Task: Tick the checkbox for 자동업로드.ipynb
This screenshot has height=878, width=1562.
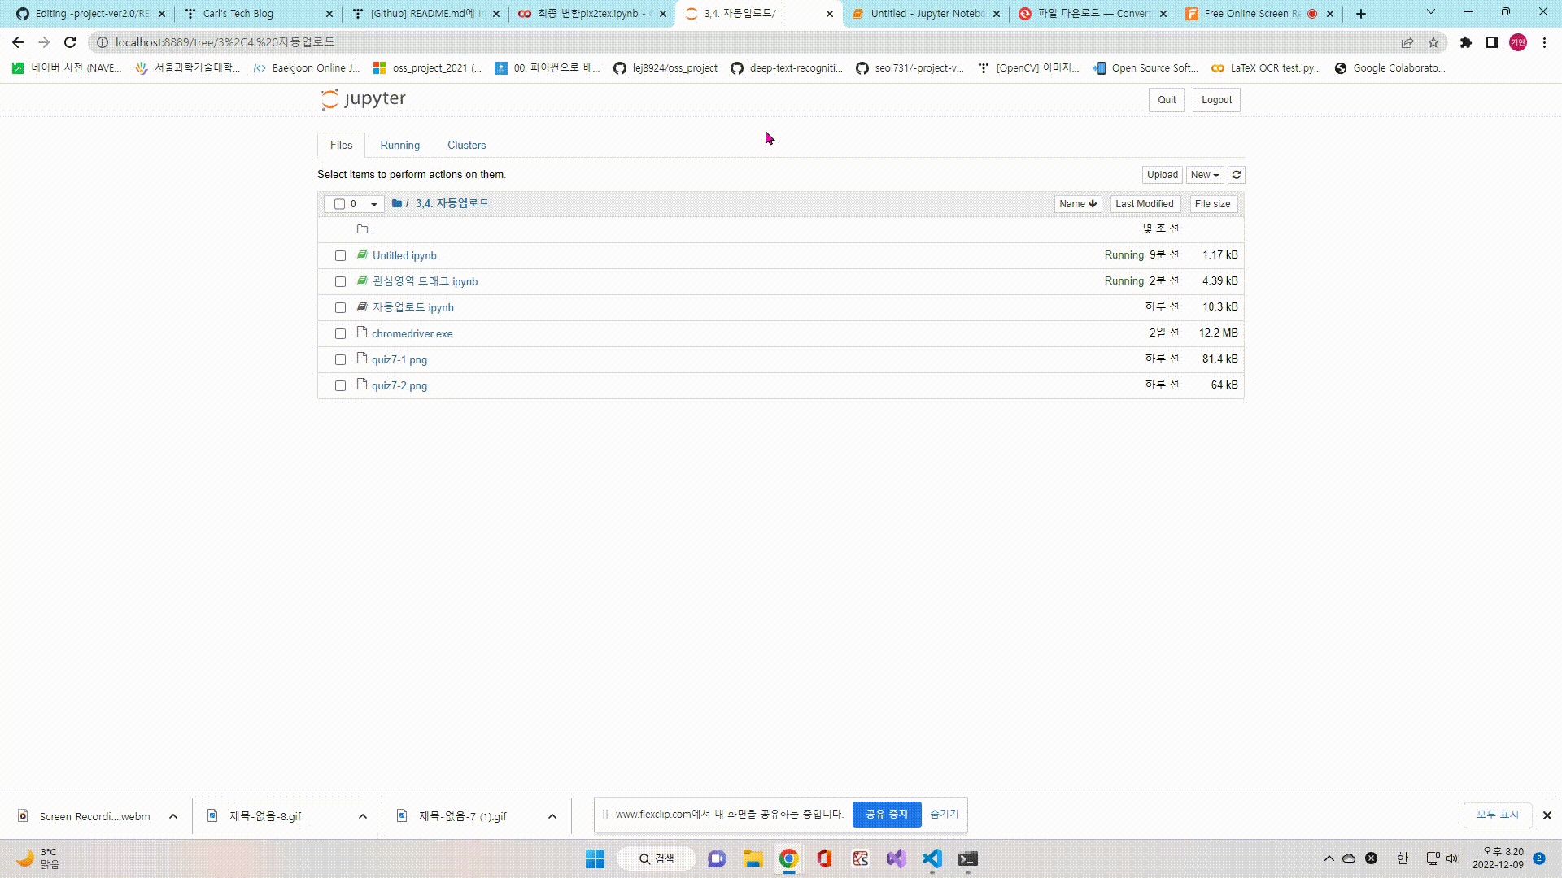Action: click(340, 308)
